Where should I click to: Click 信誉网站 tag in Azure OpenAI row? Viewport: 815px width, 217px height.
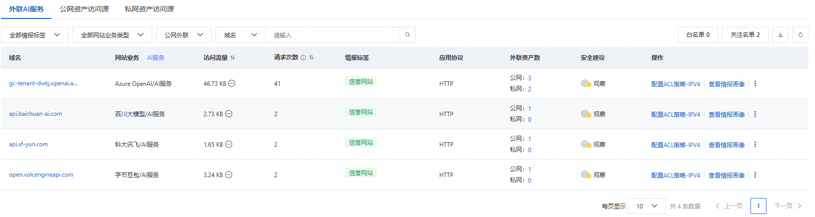pos(361,82)
